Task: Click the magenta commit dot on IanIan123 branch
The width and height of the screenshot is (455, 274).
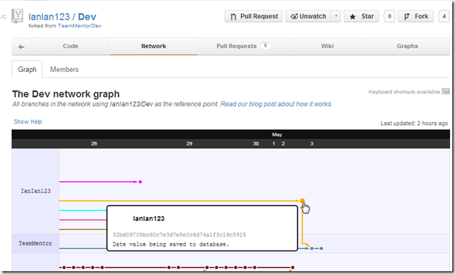Action: [140, 181]
